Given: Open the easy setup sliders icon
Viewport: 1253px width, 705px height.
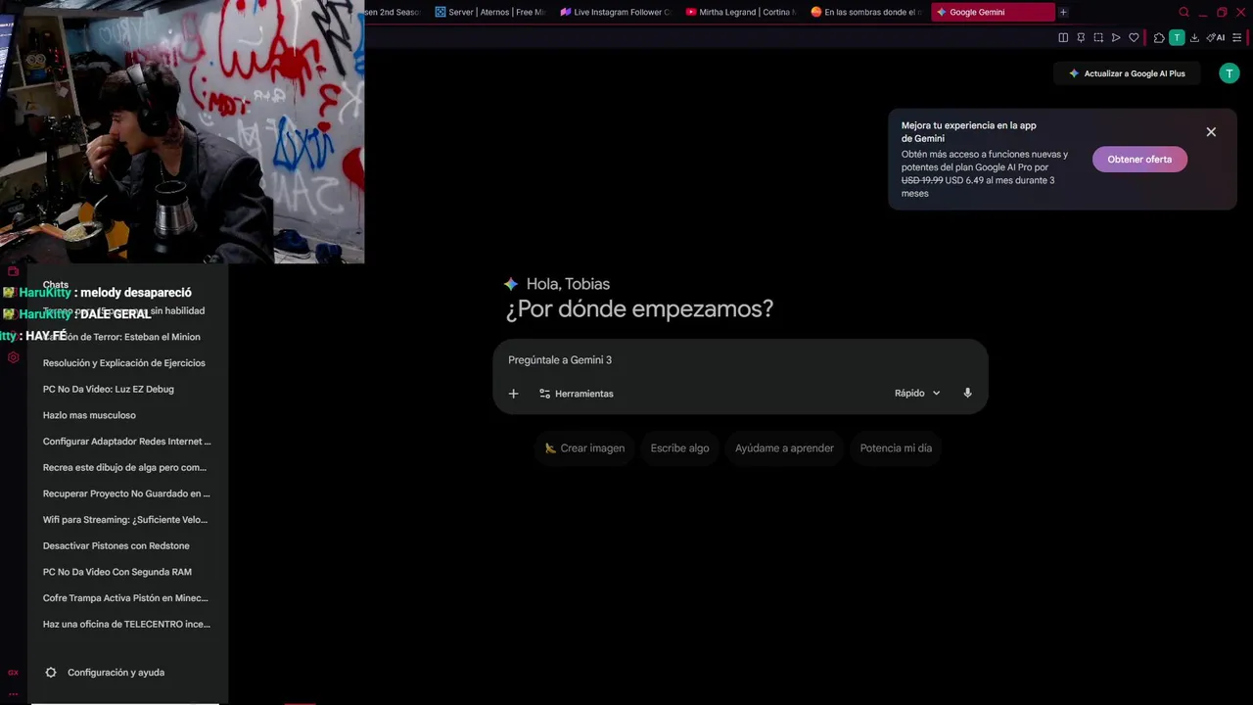Looking at the screenshot, I should pyautogui.click(x=1237, y=38).
